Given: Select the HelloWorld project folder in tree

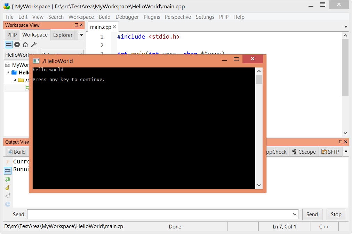Looking at the screenshot, I should pyautogui.click(x=14, y=72).
